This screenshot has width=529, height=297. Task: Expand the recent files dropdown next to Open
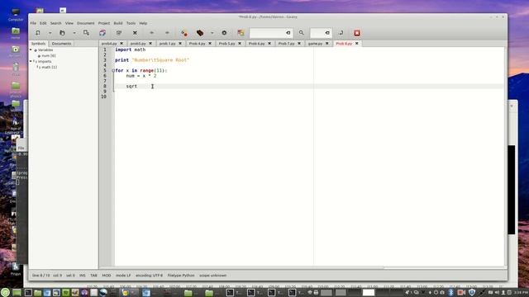[x=74, y=33]
